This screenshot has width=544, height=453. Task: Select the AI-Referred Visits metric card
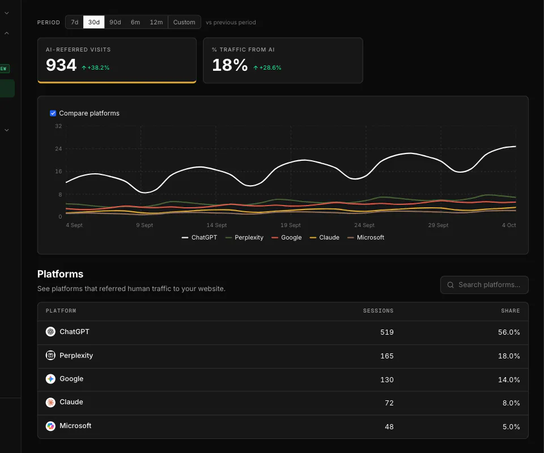[117, 61]
